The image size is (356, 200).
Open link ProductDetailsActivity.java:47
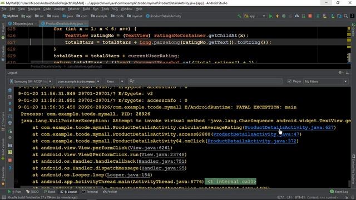(x=256, y=134)
